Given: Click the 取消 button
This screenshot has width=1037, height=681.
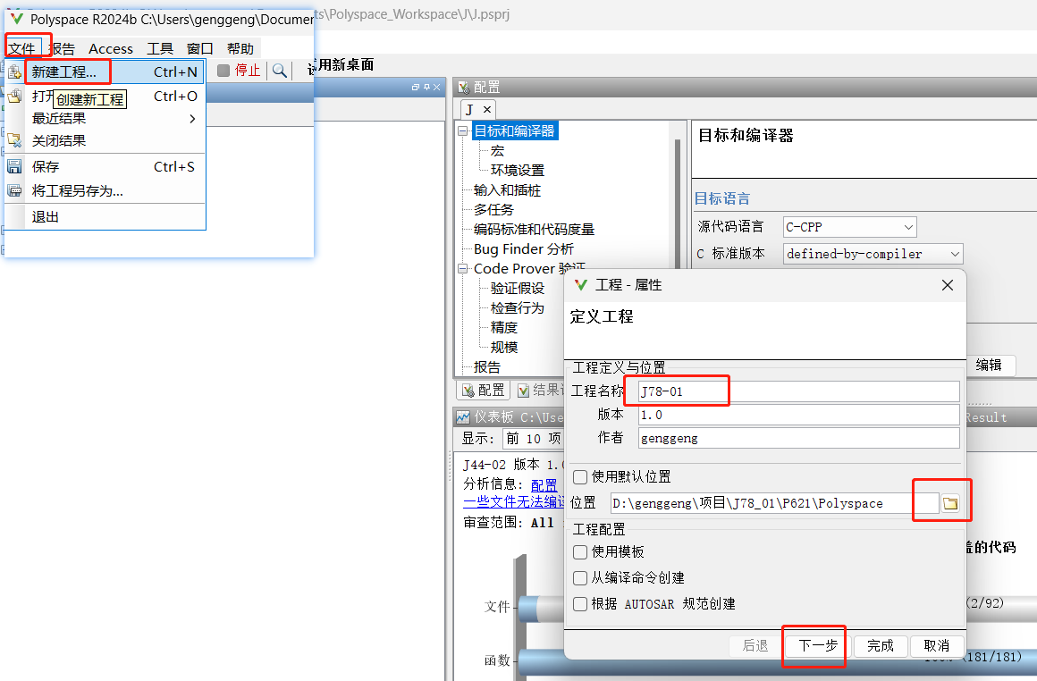Looking at the screenshot, I should [x=937, y=646].
